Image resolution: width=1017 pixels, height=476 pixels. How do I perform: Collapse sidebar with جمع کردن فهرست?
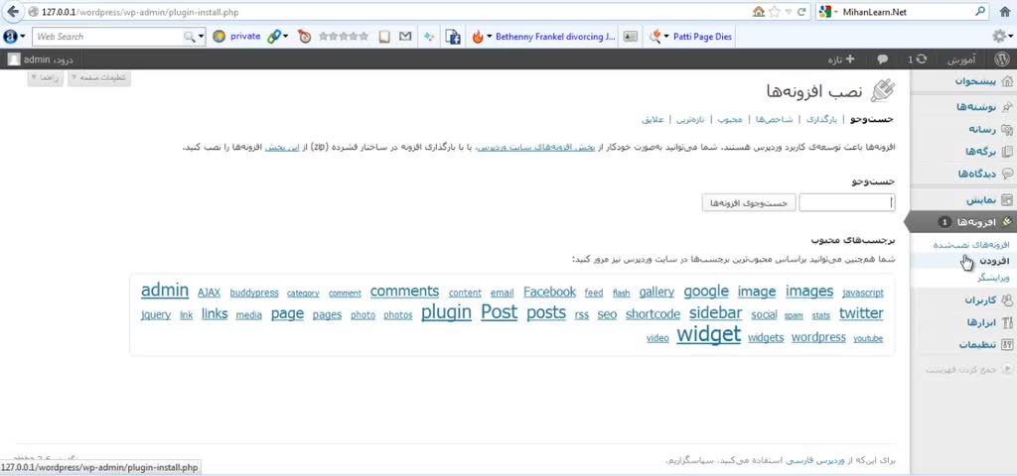click(968, 369)
